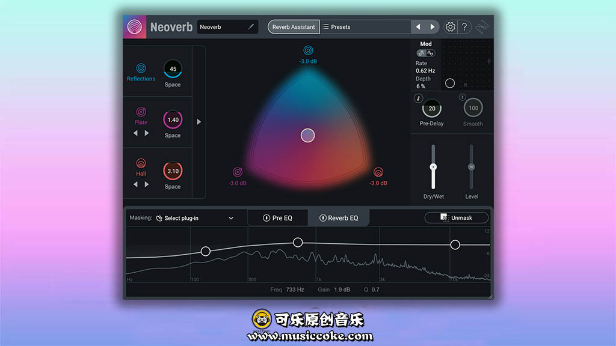This screenshot has width=616, height=346.
Task: Adjust the Plate Space knob at 1.40
Action: point(173,120)
